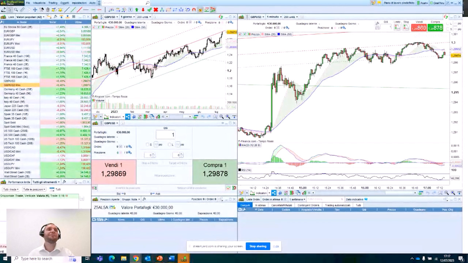Click the red X delete icon in main toolbar
This screenshot has height=263, width=468.
point(156,10)
